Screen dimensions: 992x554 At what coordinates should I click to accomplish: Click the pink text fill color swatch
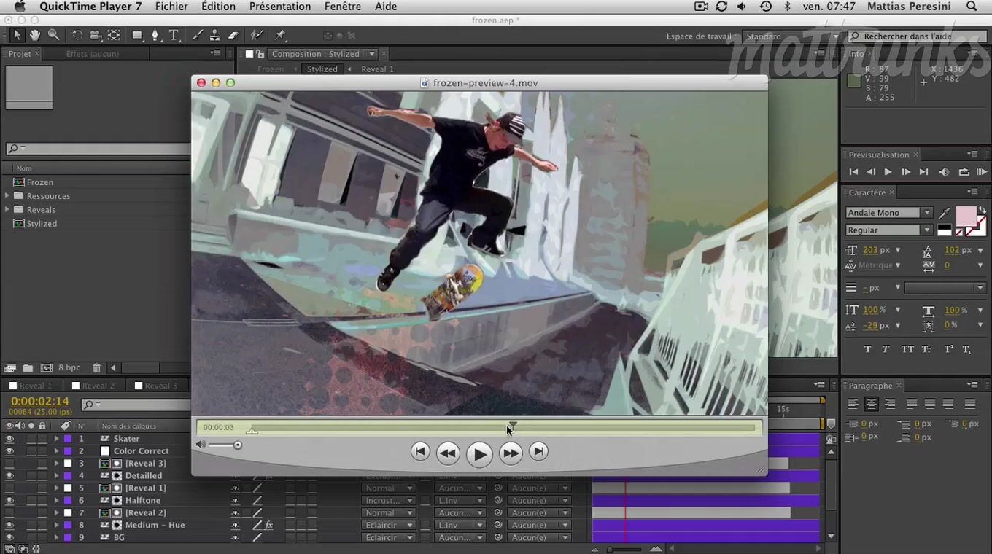click(966, 216)
